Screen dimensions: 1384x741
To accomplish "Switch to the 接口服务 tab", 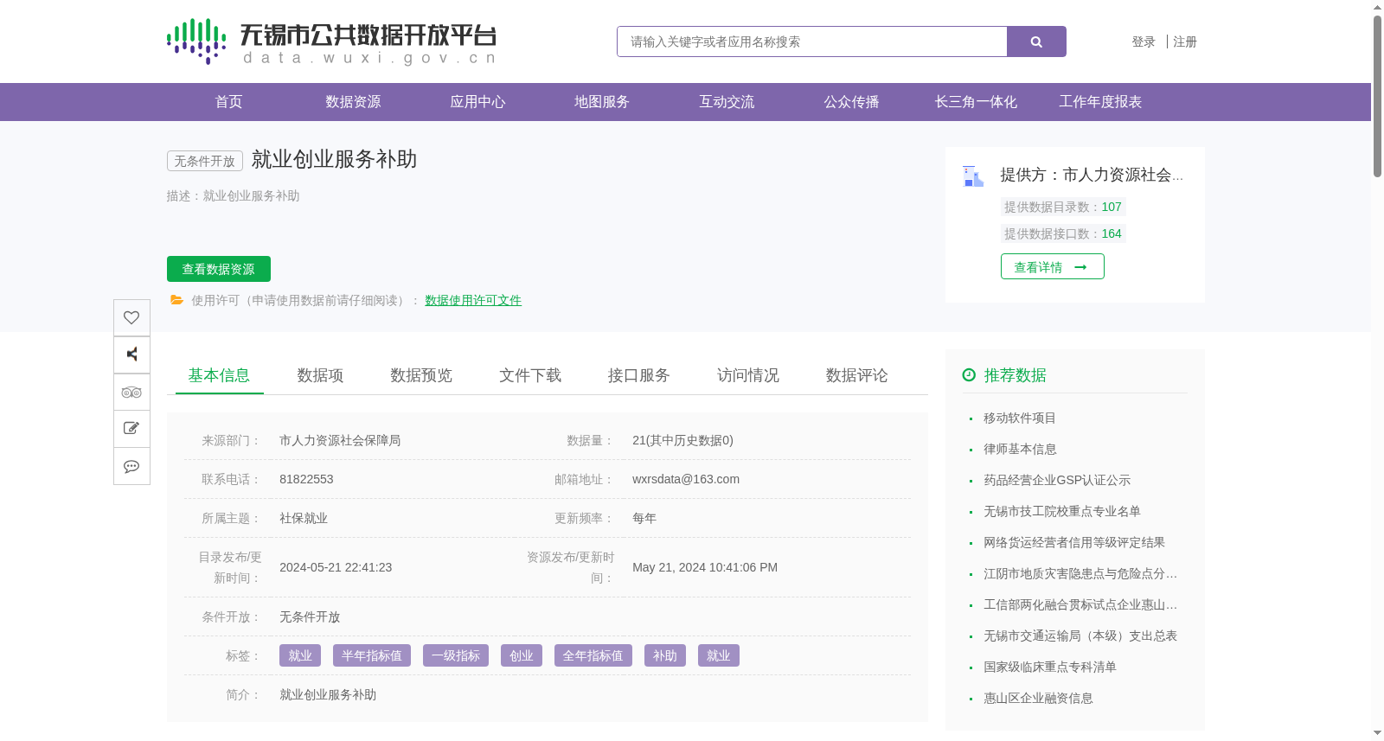I will (x=639, y=375).
